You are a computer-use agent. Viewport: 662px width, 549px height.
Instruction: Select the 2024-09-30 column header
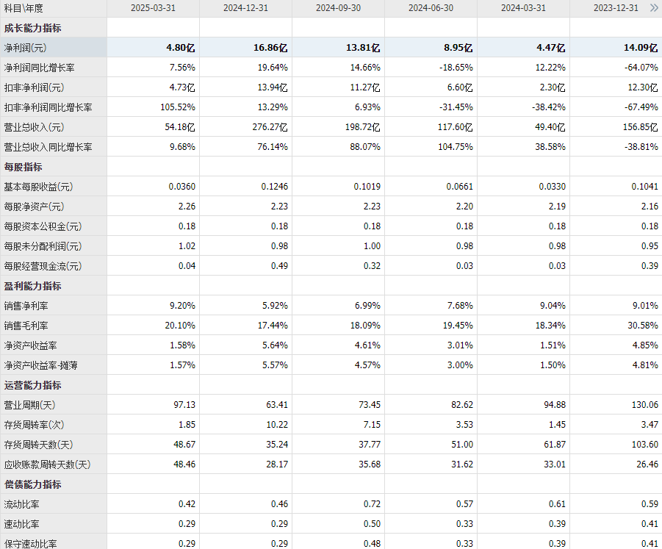338,8
